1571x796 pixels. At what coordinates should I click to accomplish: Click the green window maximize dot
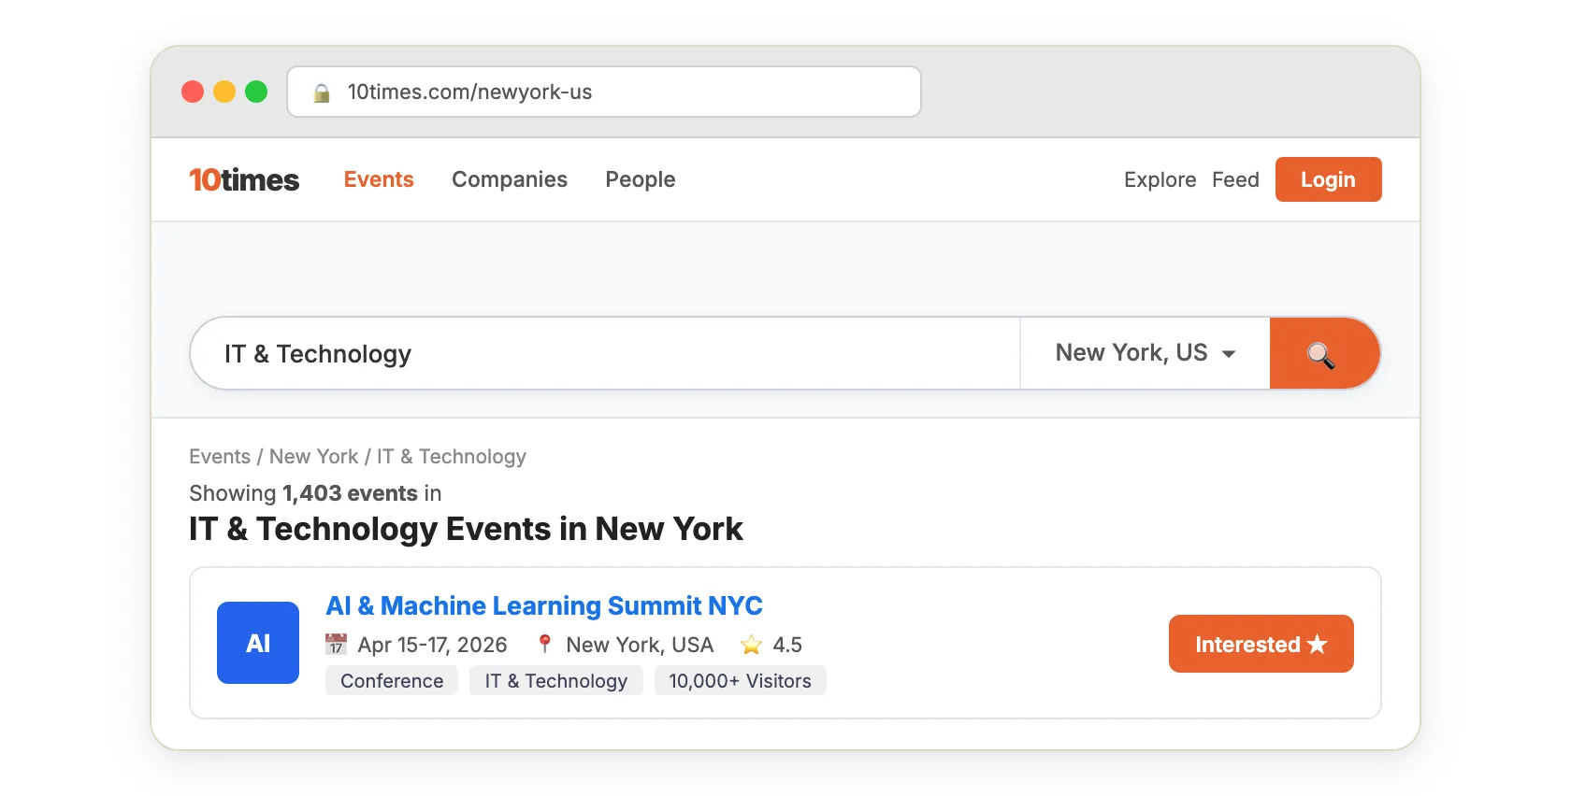[x=256, y=92]
